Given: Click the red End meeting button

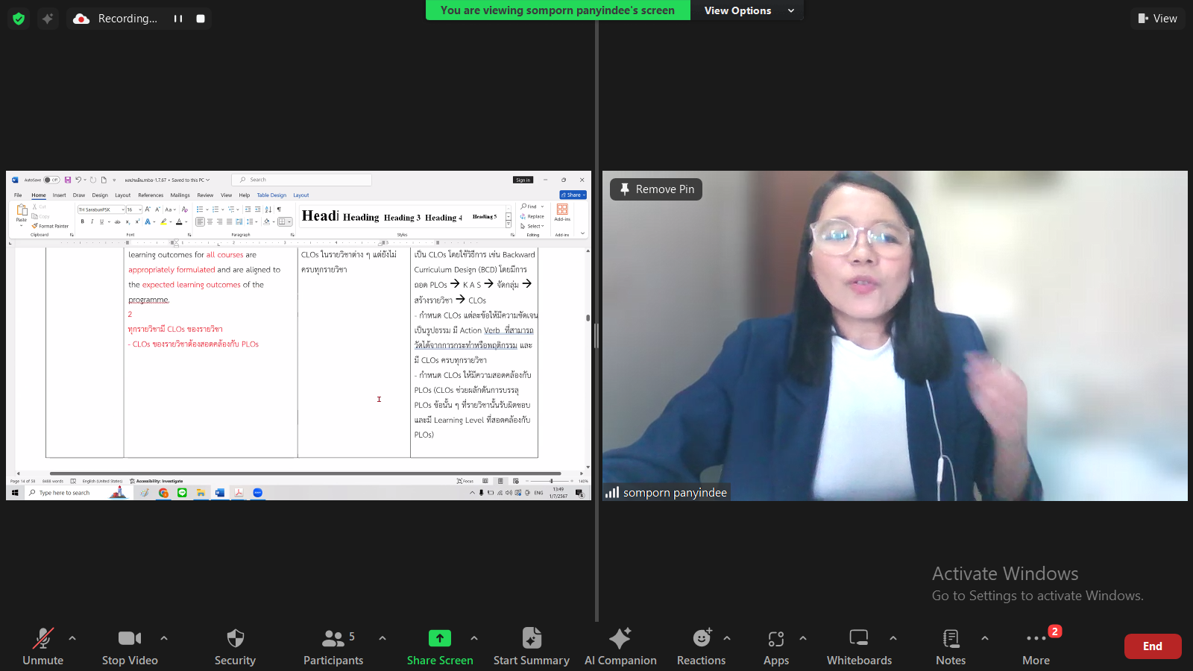Looking at the screenshot, I should coord(1152,646).
